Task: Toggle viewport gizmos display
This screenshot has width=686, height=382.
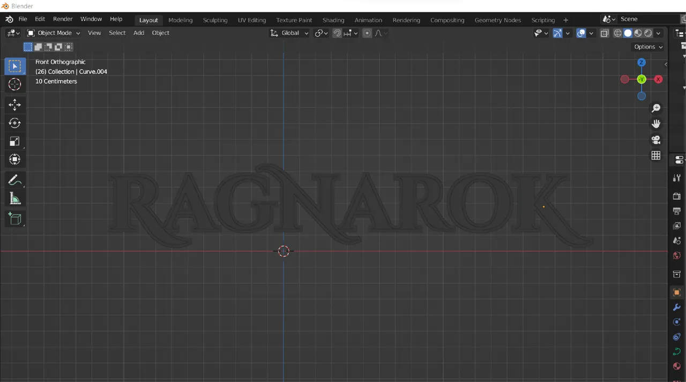Action: point(557,33)
